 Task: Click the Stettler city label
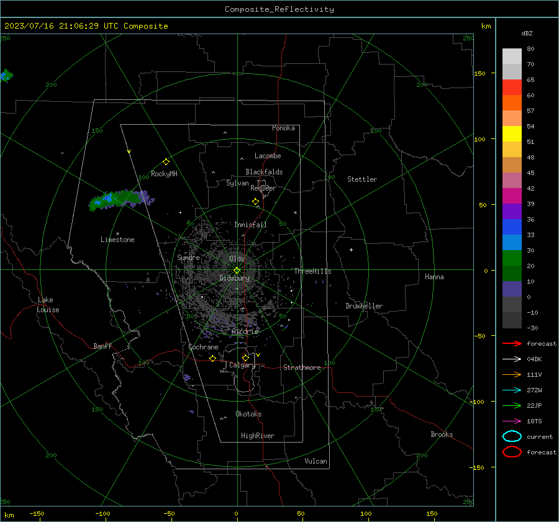[362, 179]
